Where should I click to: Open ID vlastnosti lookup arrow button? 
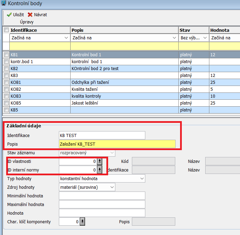click(x=100, y=161)
